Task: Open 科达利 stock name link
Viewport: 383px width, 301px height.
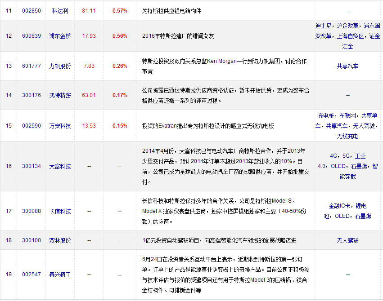Action: click(60, 11)
